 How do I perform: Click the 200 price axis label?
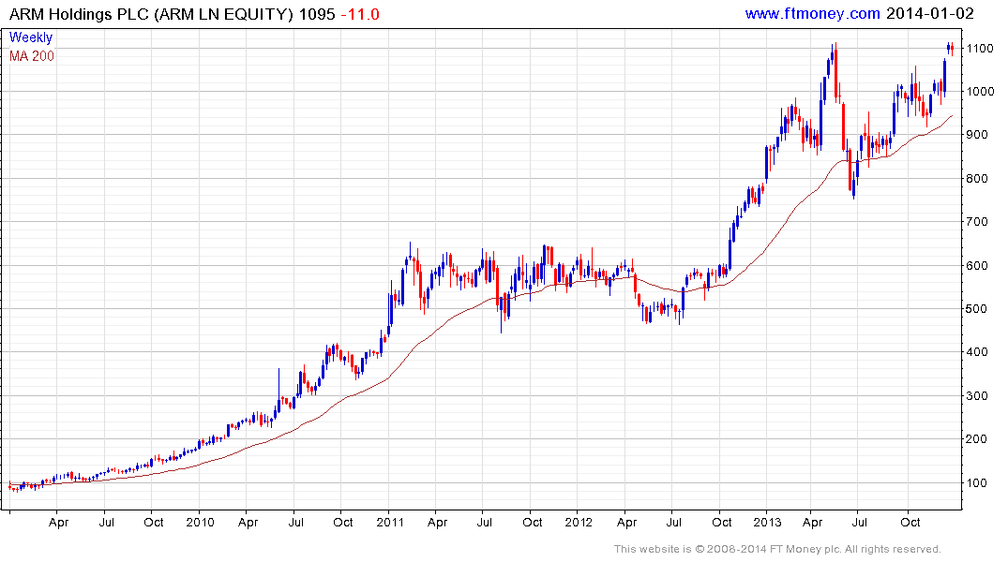pos(977,438)
